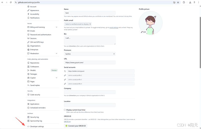The height and width of the screenshot is (129, 201).
Task: Click the Account gear icon in sidebar
Action: click(28, 7)
